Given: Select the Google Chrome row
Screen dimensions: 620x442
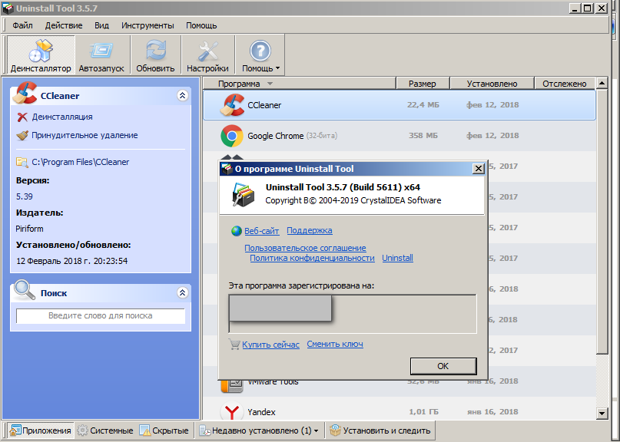Looking at the screenshot, I should 399,136.
